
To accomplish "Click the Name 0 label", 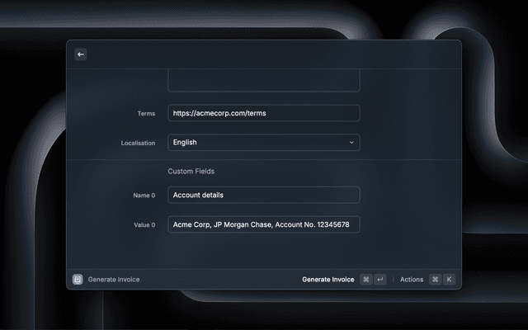I will click(x=144, y=196).
